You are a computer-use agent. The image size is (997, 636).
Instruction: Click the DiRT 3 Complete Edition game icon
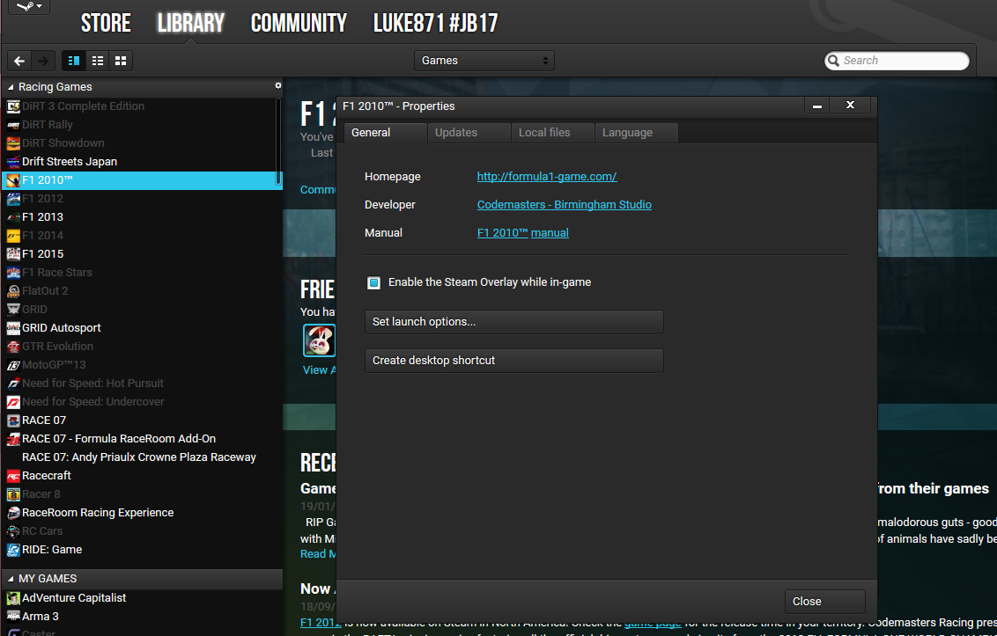(x=13, y=106)
